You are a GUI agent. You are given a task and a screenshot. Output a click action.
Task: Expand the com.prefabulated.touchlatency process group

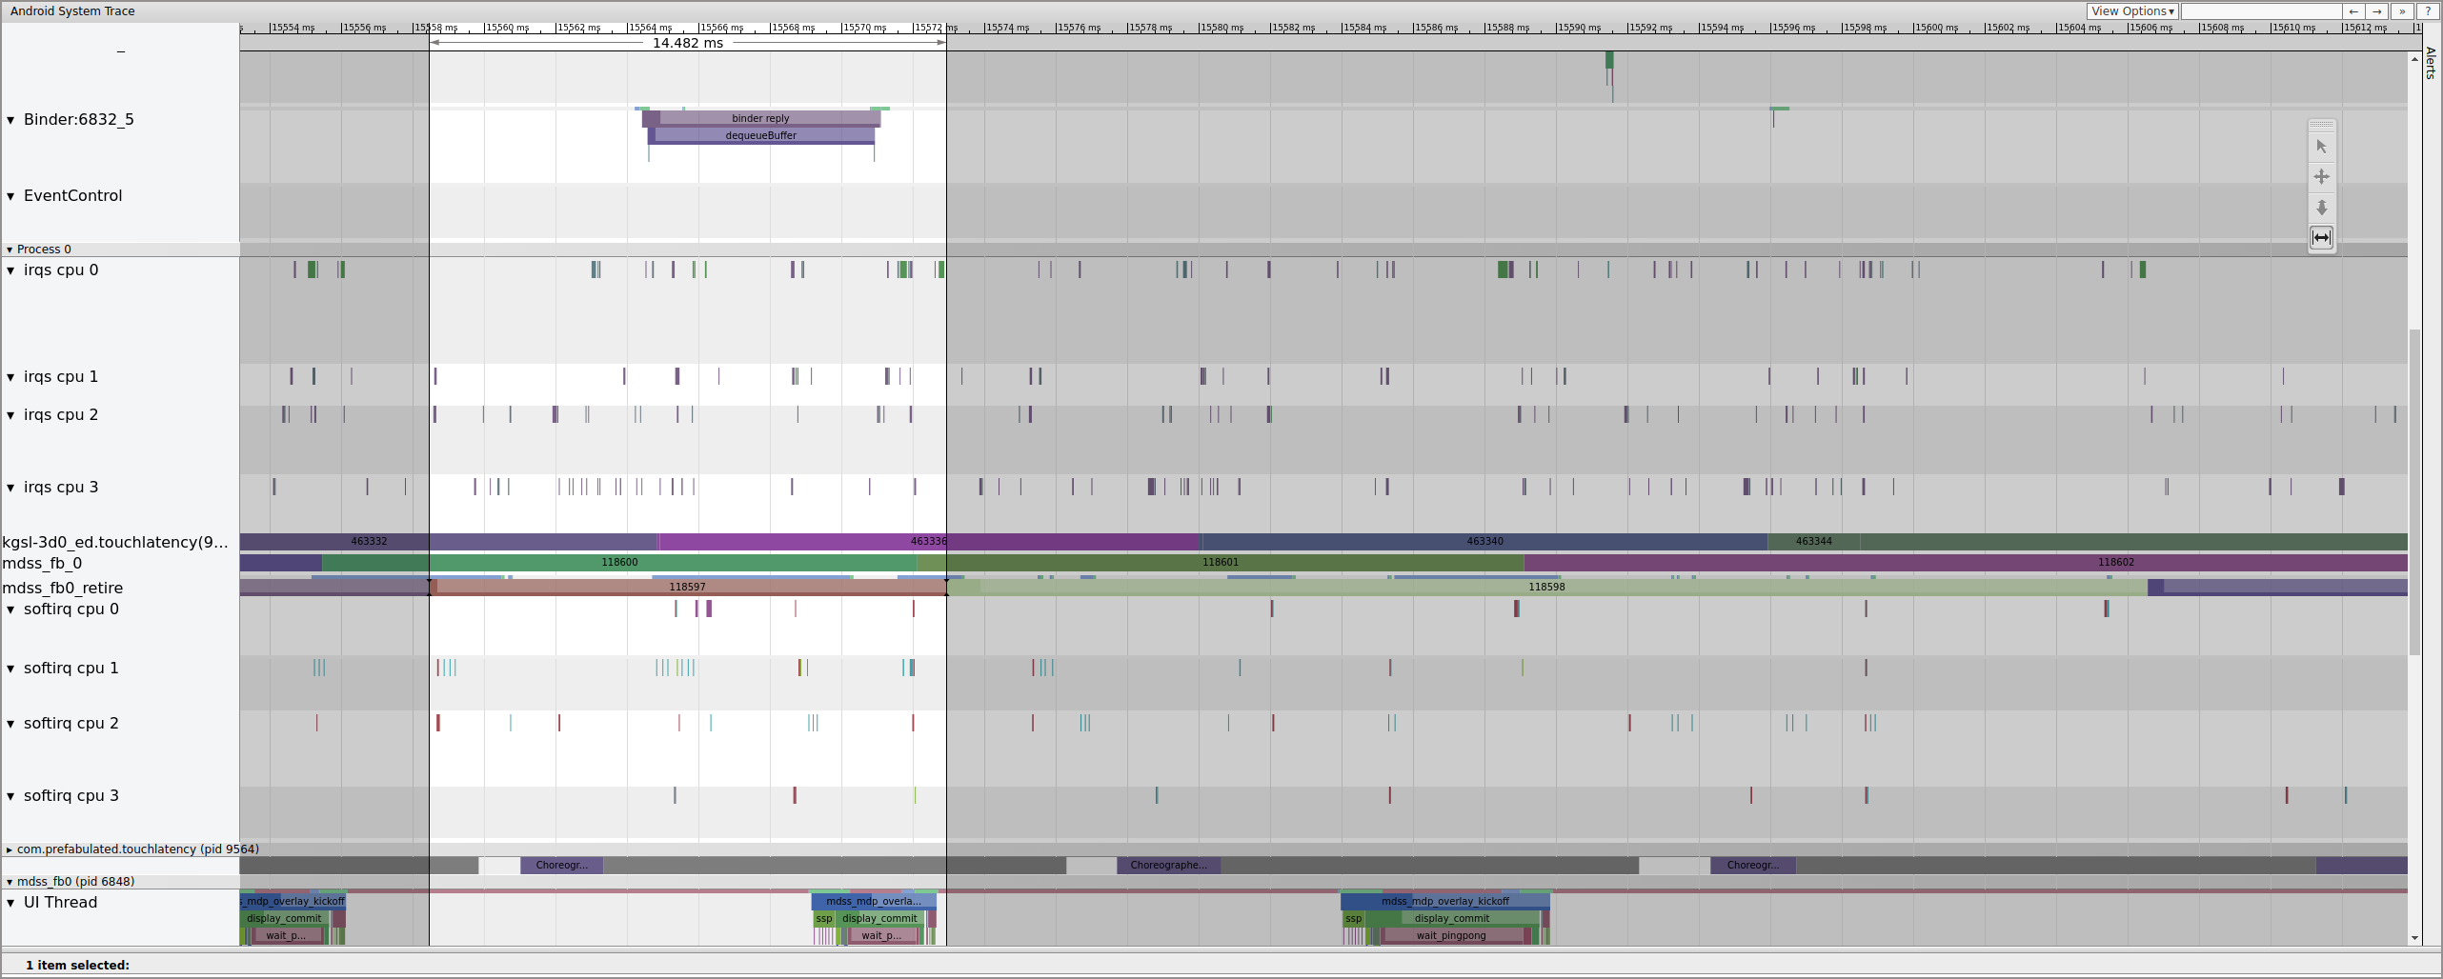tap(10, 849)
